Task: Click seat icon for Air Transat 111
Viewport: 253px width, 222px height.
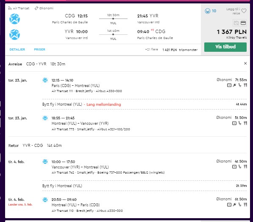Action: coord(240,85)
